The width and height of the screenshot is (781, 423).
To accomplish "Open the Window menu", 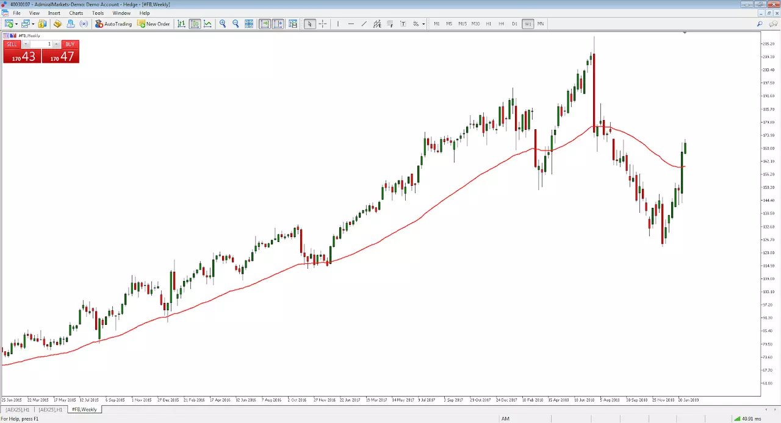I will click(121, 13).
